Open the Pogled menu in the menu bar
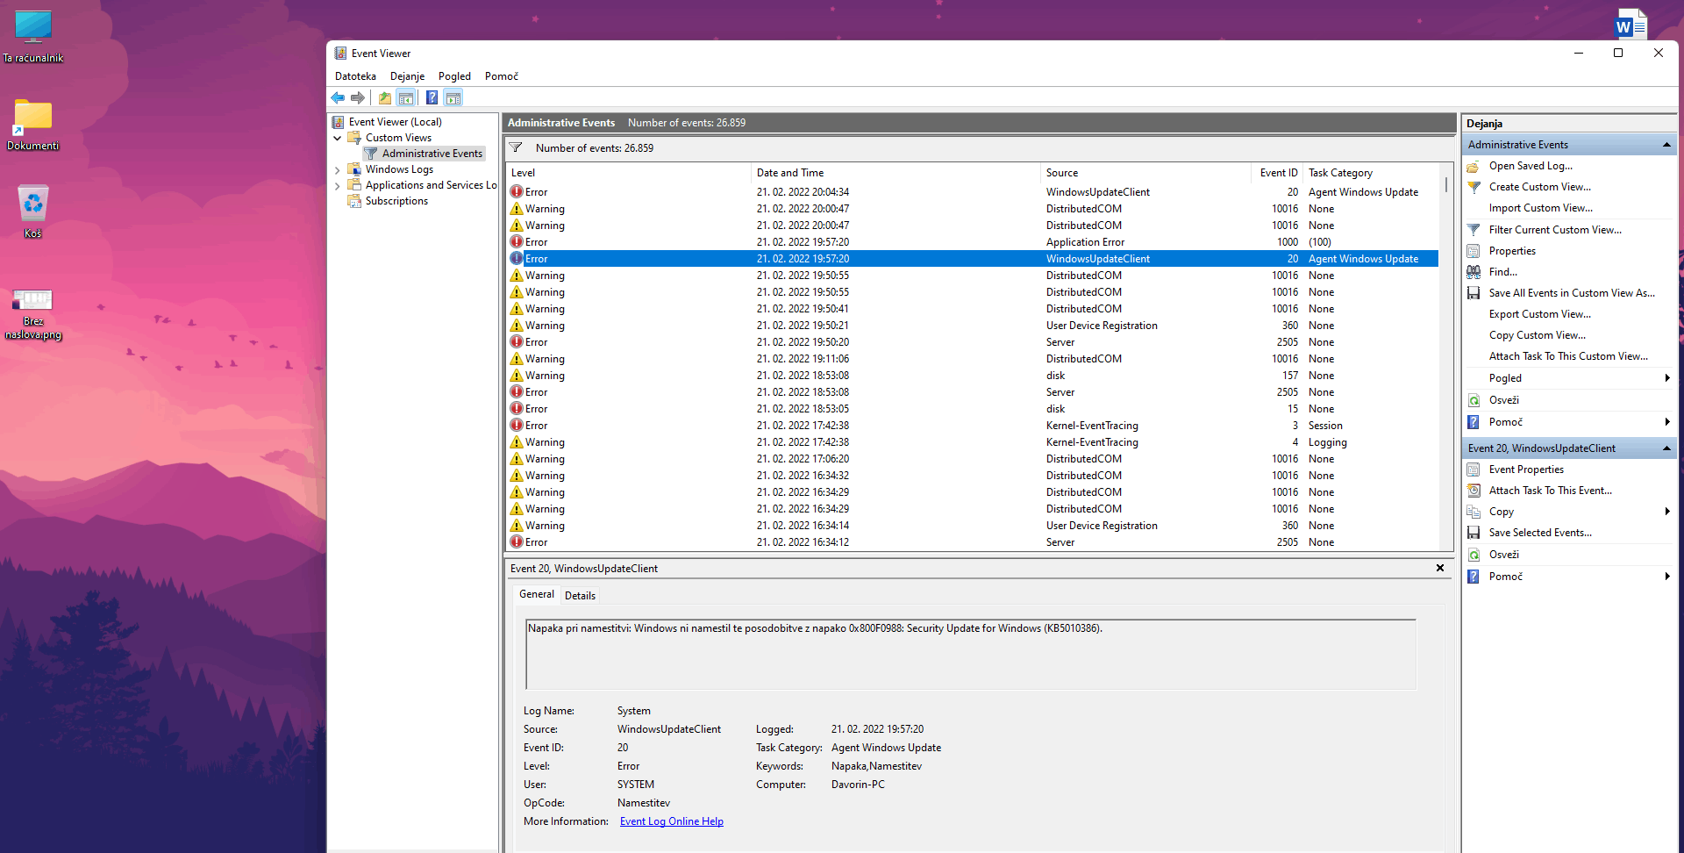 point(454,76)
